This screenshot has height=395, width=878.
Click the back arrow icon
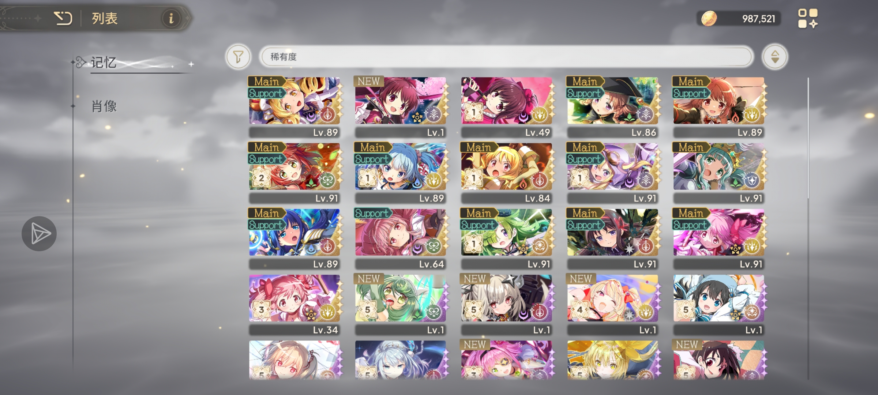click(63, 18)
